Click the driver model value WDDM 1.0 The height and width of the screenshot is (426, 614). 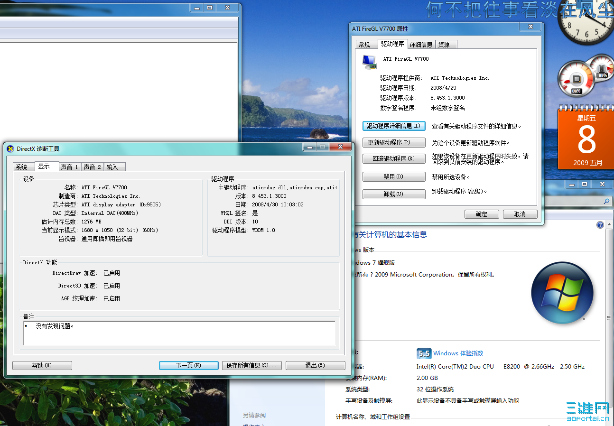(264, 230)
